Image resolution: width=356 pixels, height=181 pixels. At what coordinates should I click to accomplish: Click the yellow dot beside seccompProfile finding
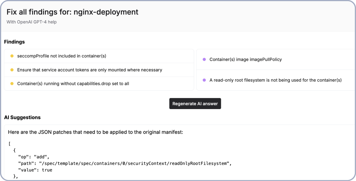click(12, 56)
